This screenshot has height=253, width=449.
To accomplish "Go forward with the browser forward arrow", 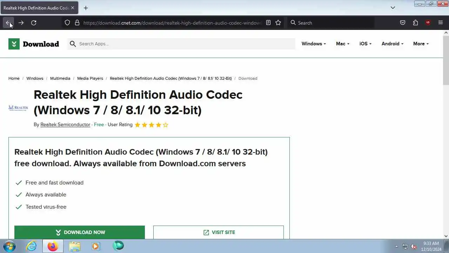I will point(21,23).
